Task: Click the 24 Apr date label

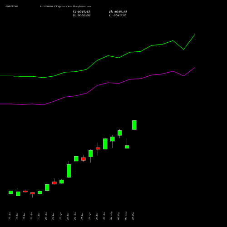Action: (75, 216)
